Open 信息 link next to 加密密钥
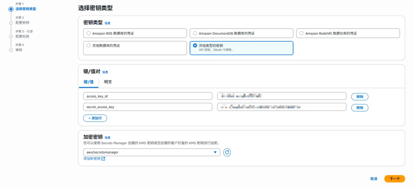Viewport: 414px width, 188px height. tap(107, 137)
